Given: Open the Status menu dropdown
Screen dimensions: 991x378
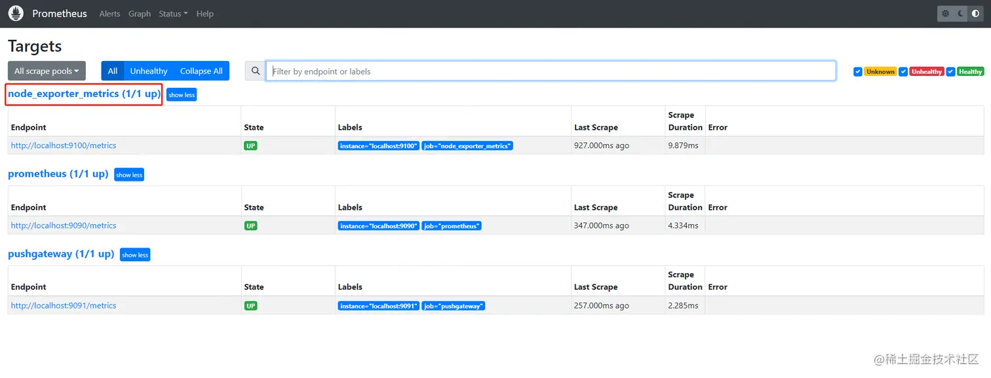Looking at the screenshot, I should tap(172, 13).
